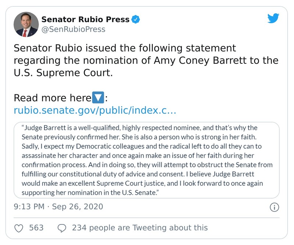Click 'U.S. Supreme Court.' in the tweet body
This screenshot has height=245, width=294.
click(x=62, y=72)
